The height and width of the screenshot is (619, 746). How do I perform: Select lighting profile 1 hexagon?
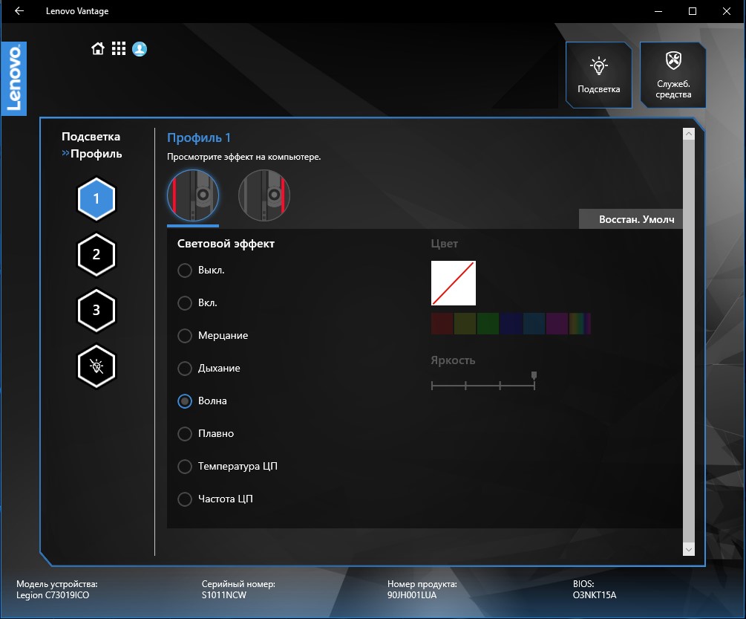pyautogui.click(x=96, y=199)
